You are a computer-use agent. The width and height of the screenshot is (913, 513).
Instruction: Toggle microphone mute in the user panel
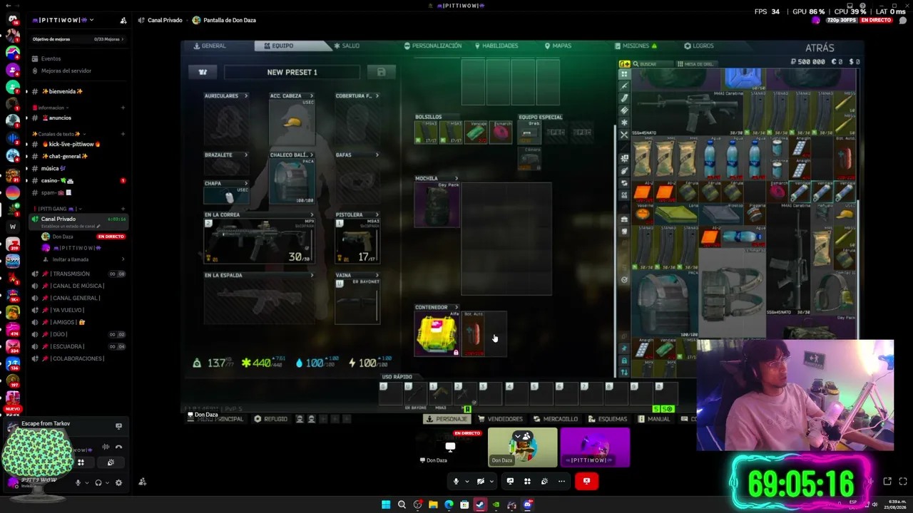point(78,482)
